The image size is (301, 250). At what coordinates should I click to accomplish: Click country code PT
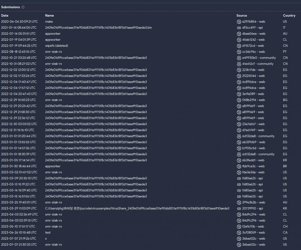point(285,52)
